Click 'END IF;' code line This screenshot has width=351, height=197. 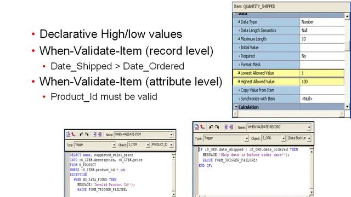click(205, 165)
